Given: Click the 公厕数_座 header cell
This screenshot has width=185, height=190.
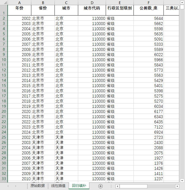Looking at the screenshot, I should coord(148,10).
